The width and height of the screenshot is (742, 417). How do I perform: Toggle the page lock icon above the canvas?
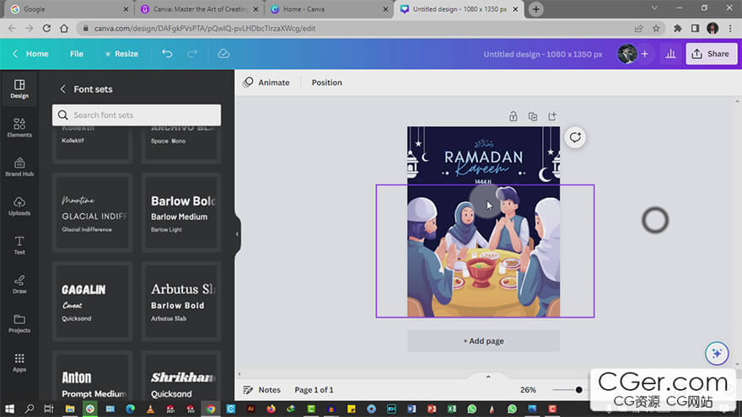(513, 116)
